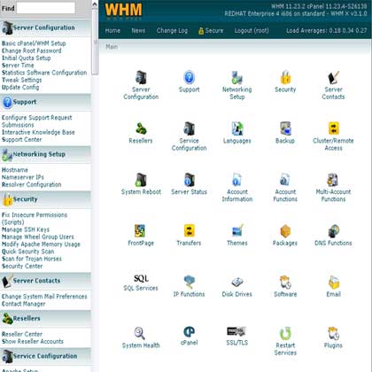Open the Service Configuration icon in main panel
The width and height of the screenshot is (372, 372).
189,128
